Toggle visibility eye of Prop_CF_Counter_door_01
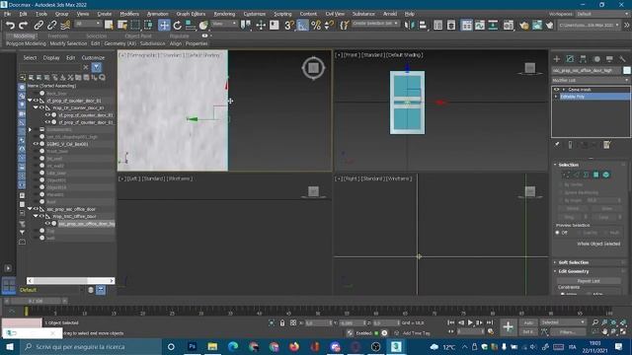 click(41, 107)
